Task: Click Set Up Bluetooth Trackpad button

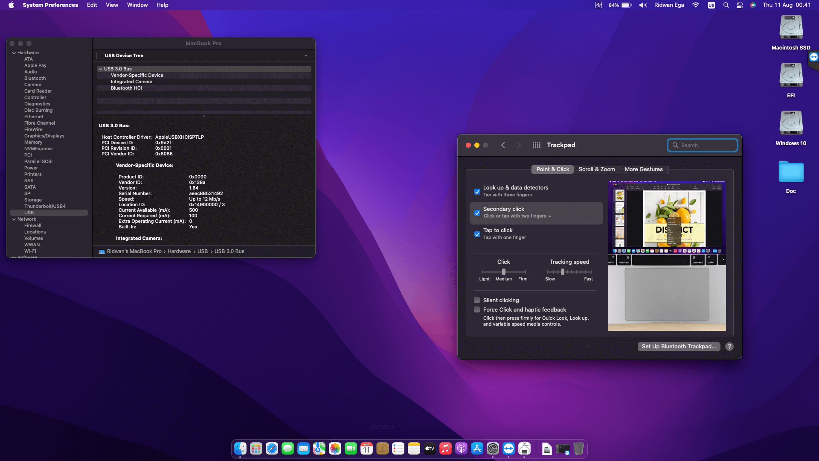Action: (678, 347)
